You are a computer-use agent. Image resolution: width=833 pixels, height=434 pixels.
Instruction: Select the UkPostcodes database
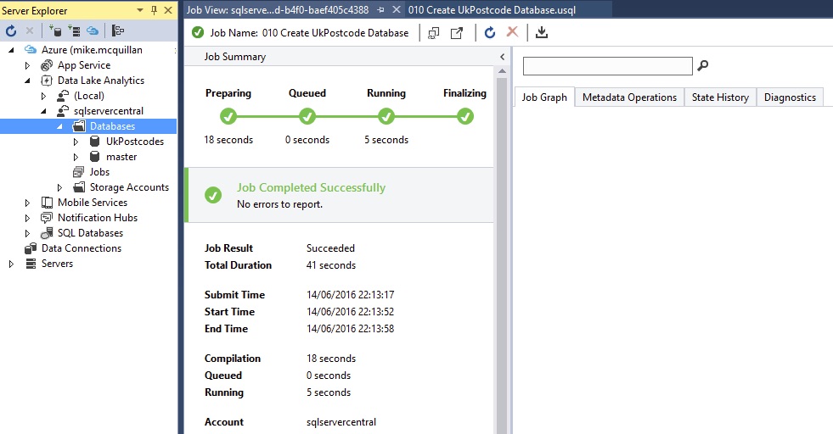pos(135,142)
